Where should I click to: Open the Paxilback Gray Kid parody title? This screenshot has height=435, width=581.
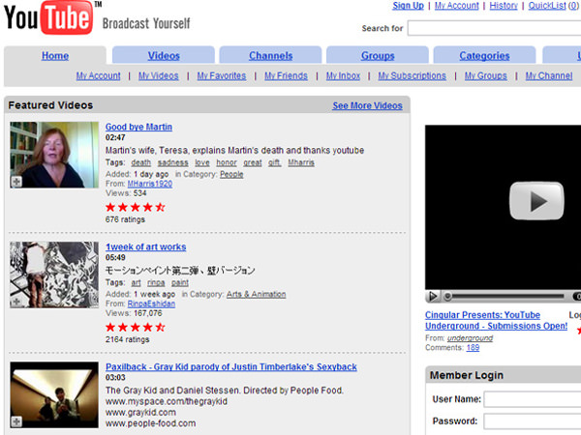(231, 367)
